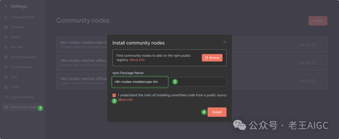
Task: Click the back arrow next to Settings
Action: click(6, 6)
